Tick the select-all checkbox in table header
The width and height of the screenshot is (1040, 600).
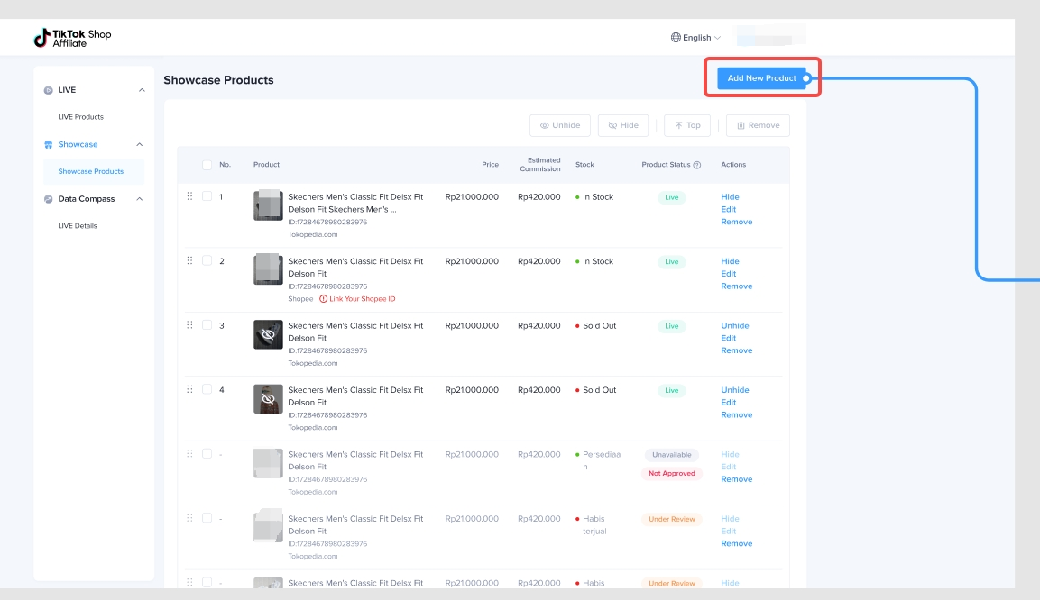point(207,165)
